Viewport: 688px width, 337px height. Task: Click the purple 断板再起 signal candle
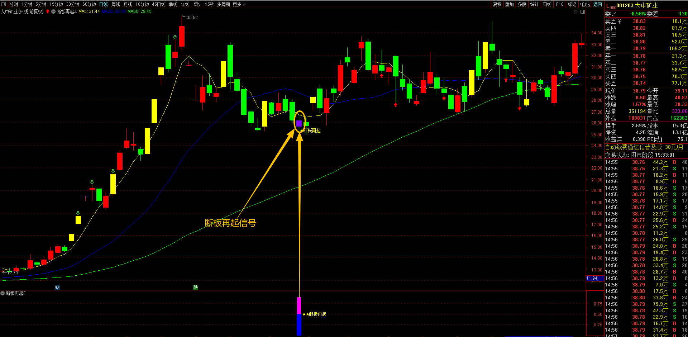(x=299, y=123)
